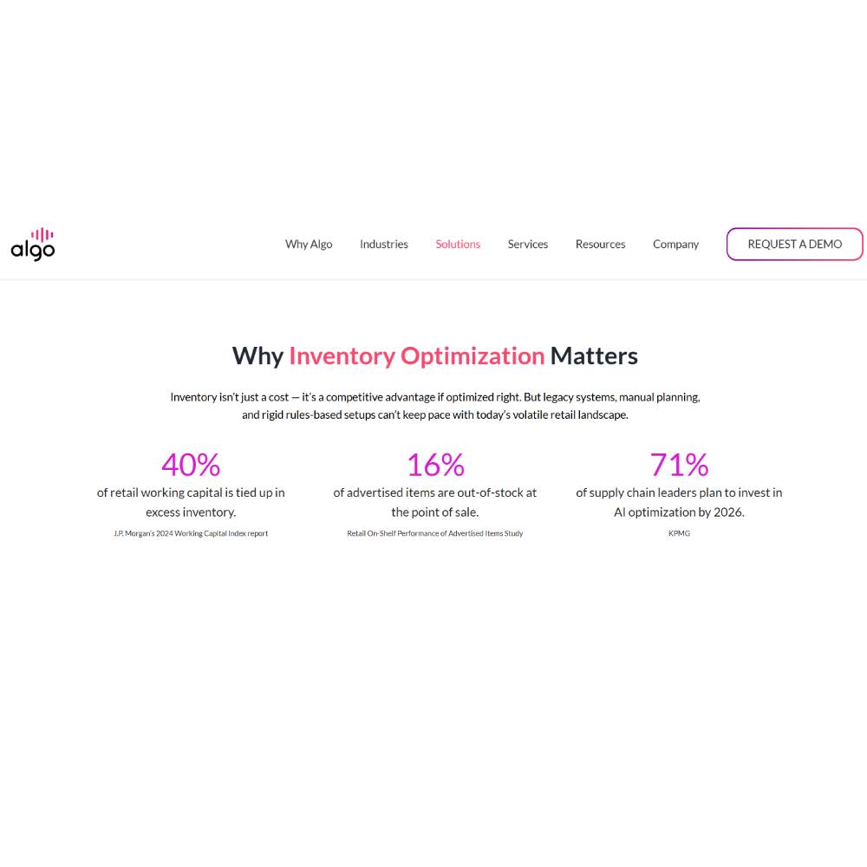
Task: Click the excess inventory description text
Action: point(191,502)
